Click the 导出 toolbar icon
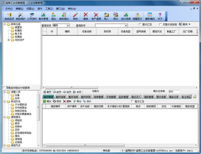201x154 pixels. click(116, 16)
